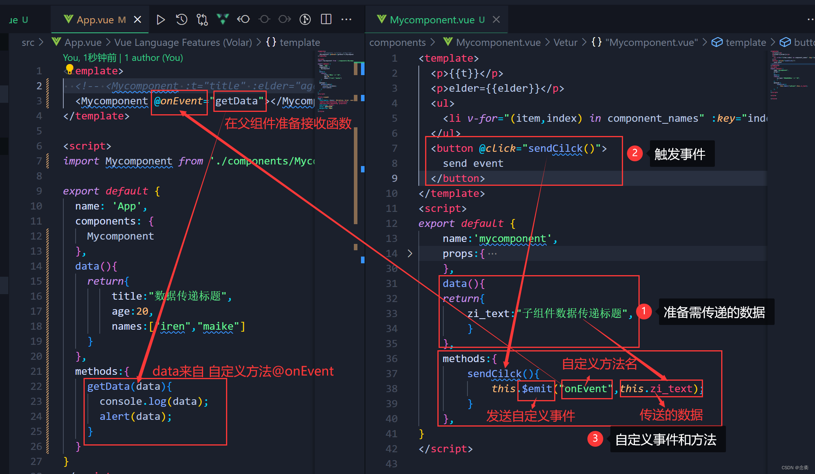The height and width of the screenshot is (474, 815).
Task: Click the Volar split editors icon
Action: (223, 19)
